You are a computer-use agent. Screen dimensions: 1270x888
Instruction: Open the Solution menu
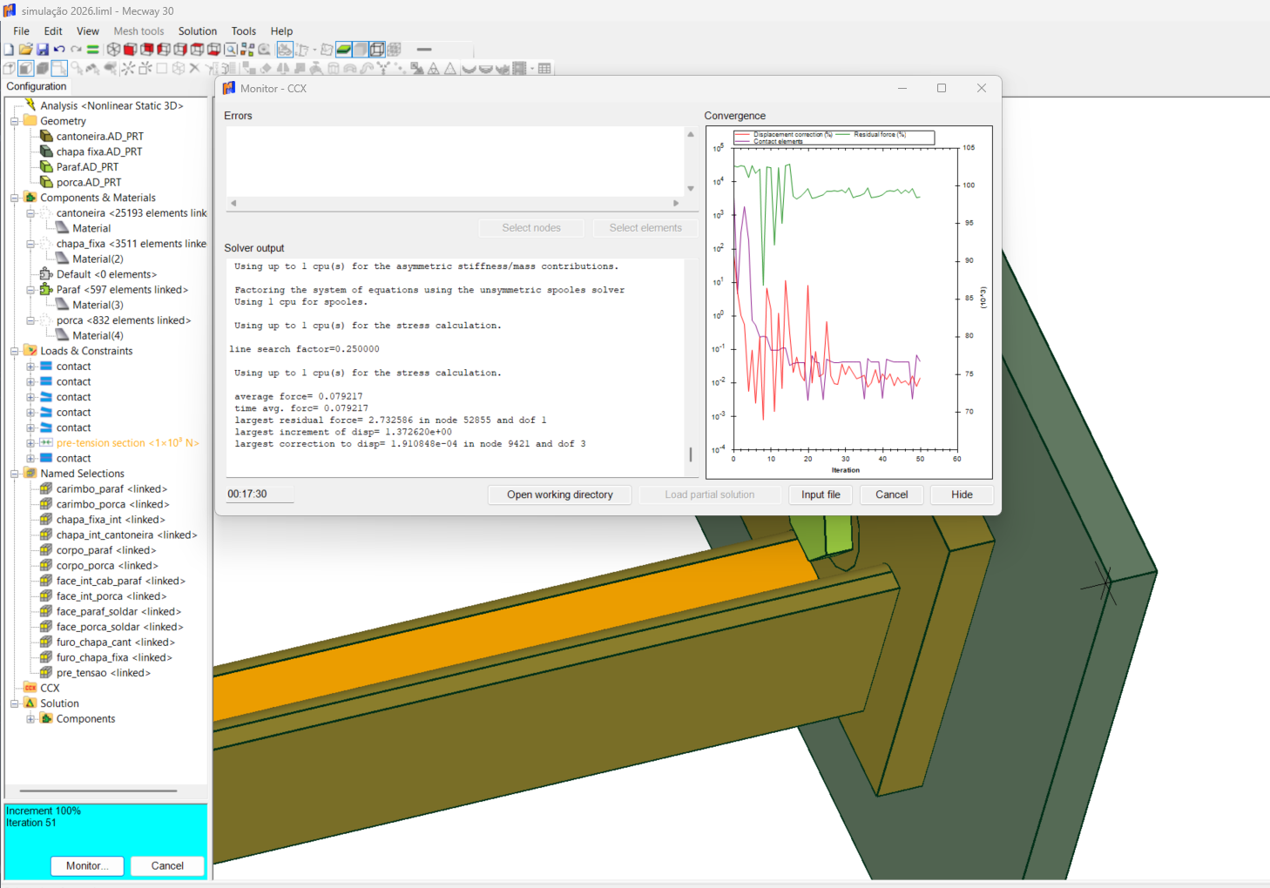click(198, 31)
